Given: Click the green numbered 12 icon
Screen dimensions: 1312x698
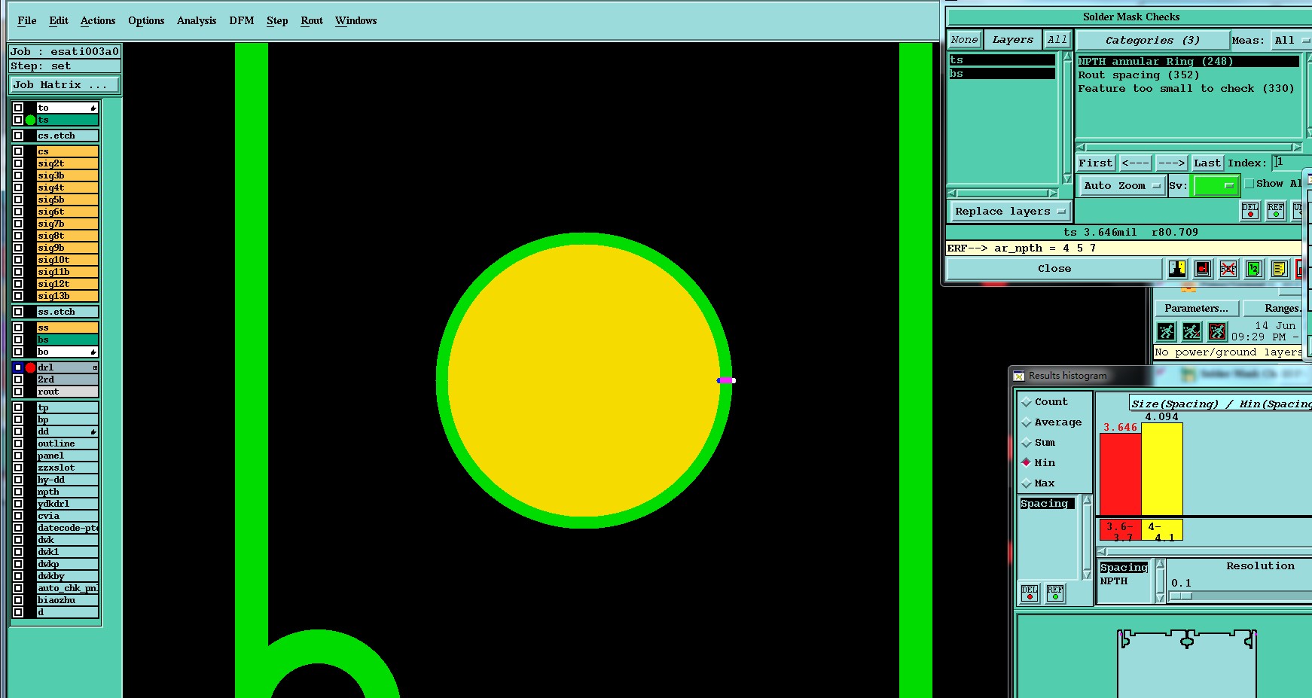Looking at the screenshot, I should coord(1254,269).
